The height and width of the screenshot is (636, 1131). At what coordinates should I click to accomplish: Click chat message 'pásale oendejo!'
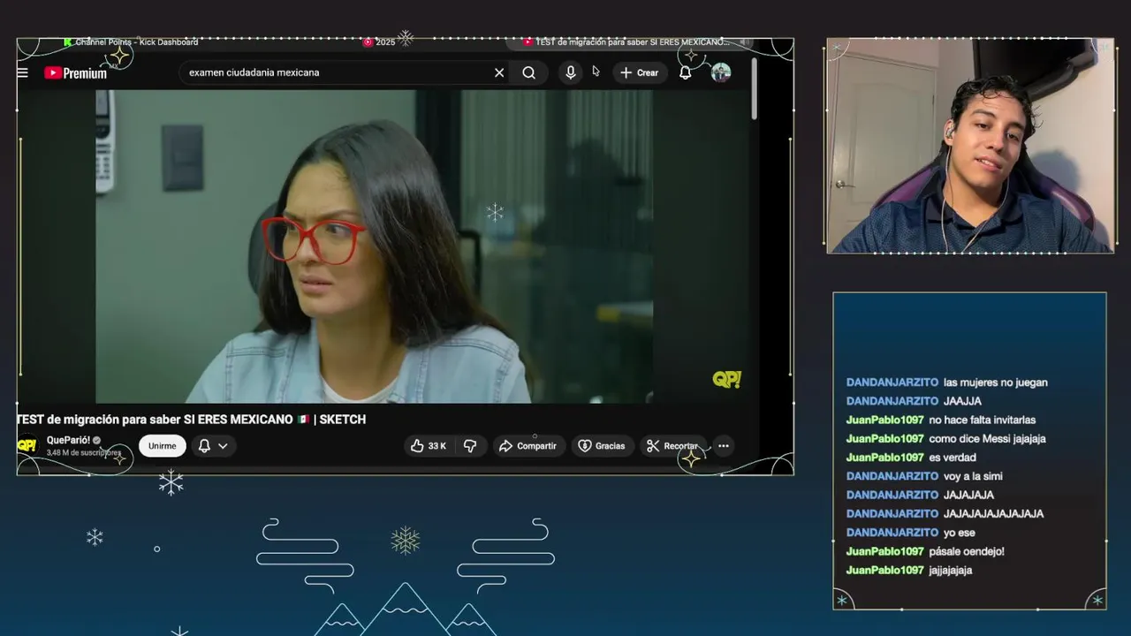tap(967, 551)
